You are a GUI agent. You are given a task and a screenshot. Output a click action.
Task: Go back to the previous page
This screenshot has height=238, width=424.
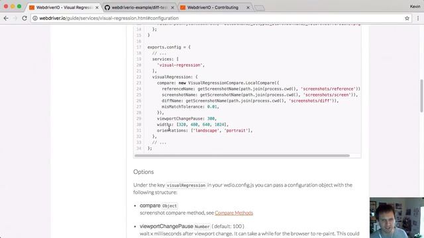6,18
